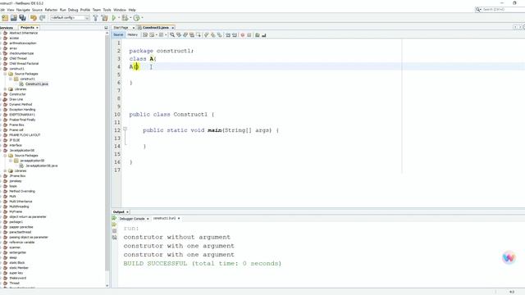Click the Save All toolbar icon
The image size is (525, 295).
coord(22,18)
